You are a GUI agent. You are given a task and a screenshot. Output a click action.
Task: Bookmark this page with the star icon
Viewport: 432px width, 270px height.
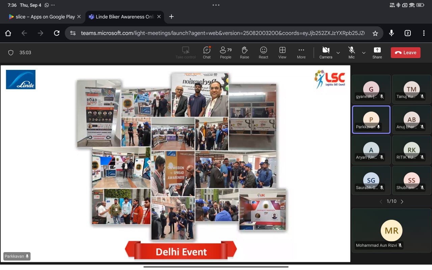click(x=375, y=33)
